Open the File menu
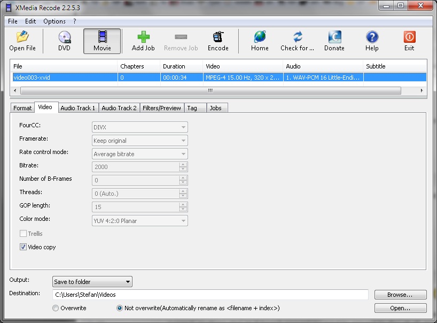 [13, 21]
